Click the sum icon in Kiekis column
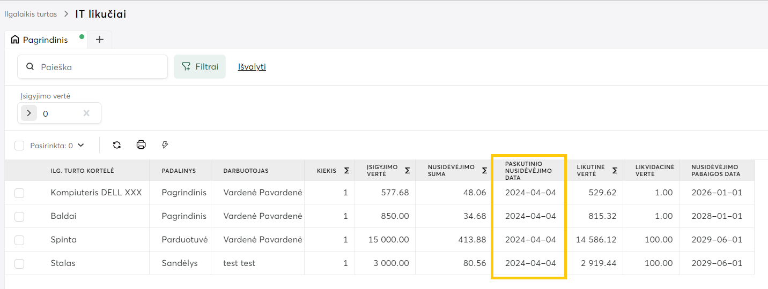 coord(346,171)
